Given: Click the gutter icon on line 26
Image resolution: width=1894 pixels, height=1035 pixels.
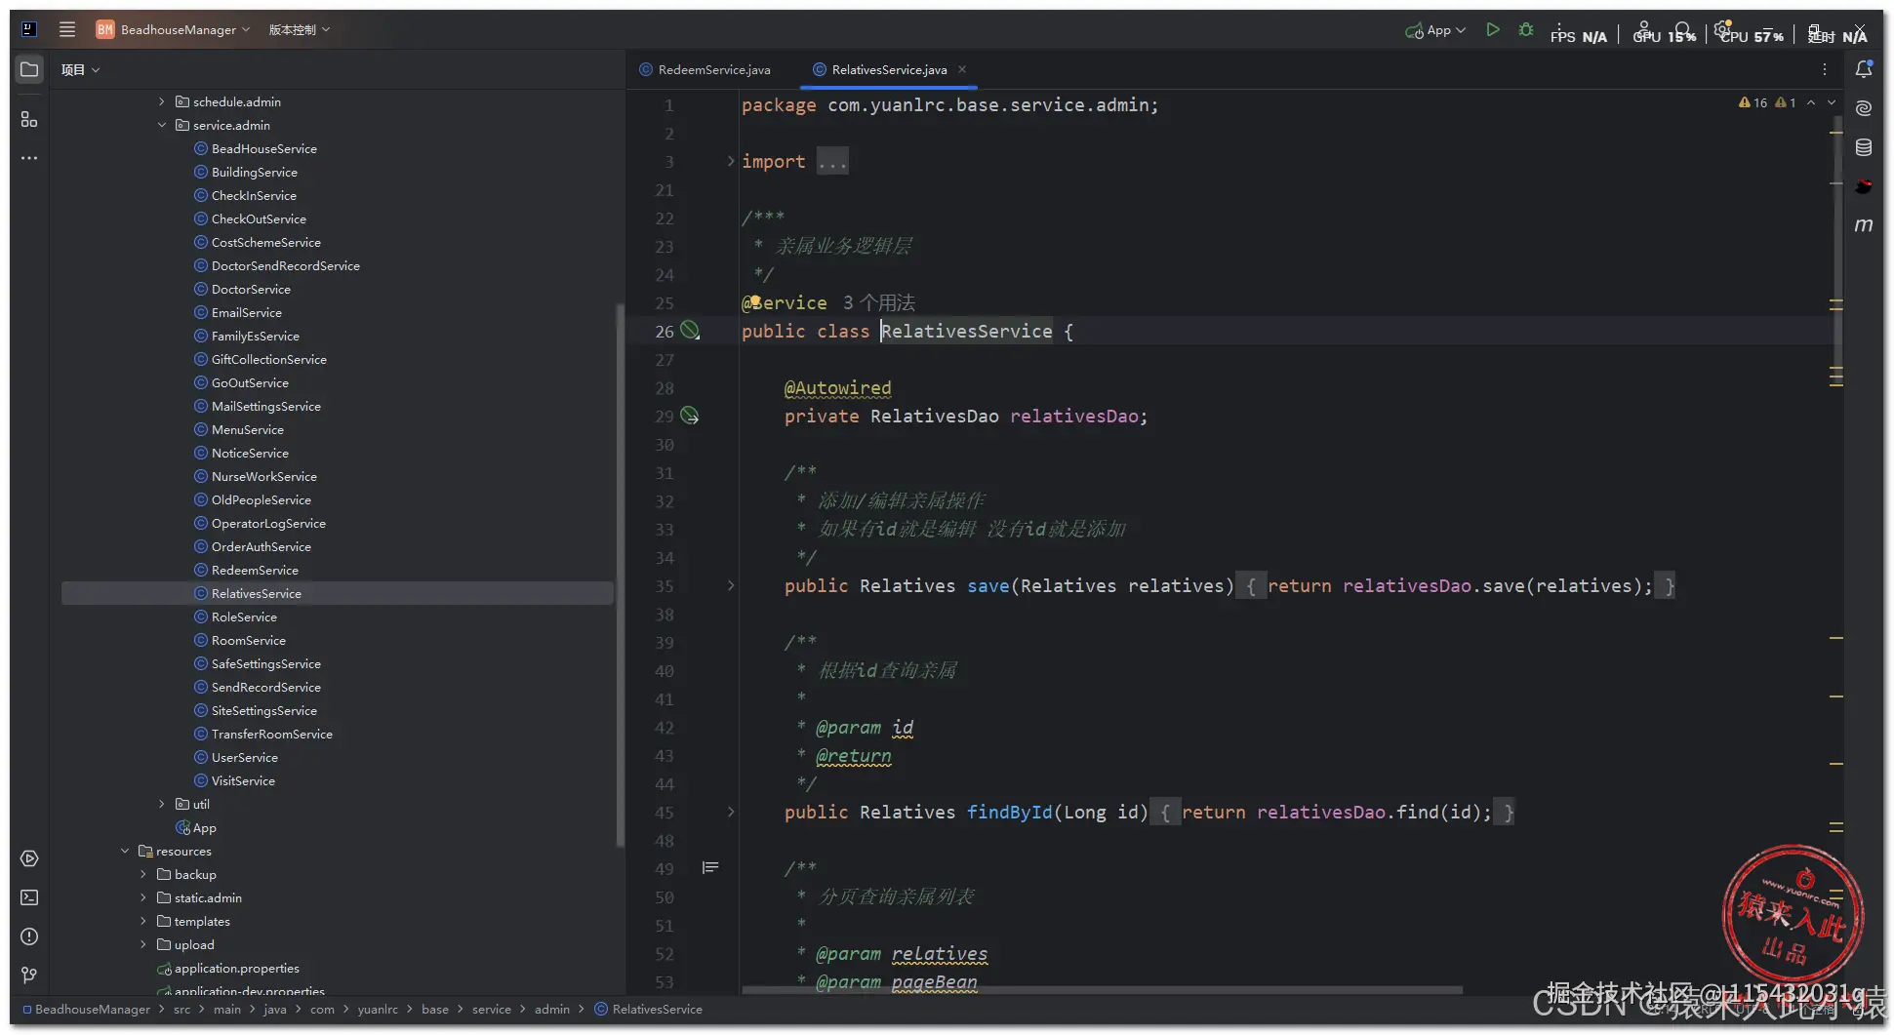Looking at the screenshot, I should tap(690, 331).
